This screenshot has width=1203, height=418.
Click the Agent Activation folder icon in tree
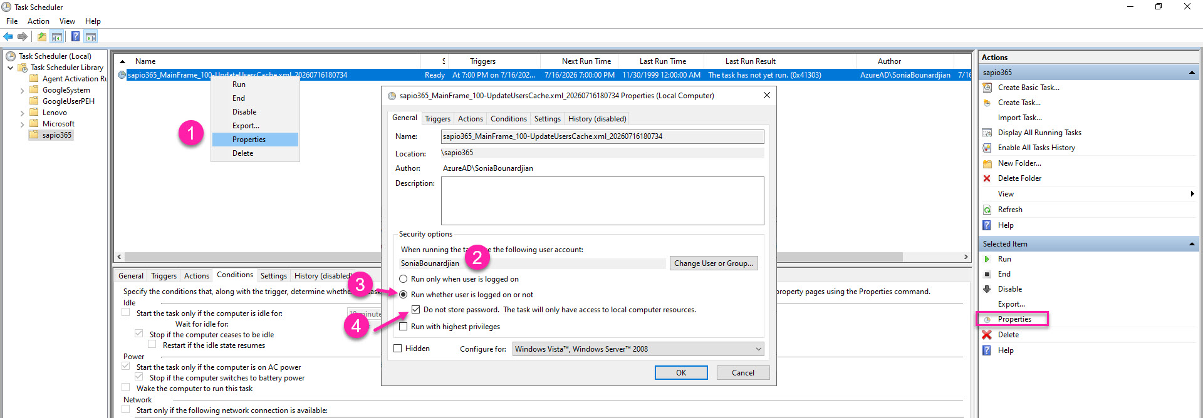click(34, 79)
